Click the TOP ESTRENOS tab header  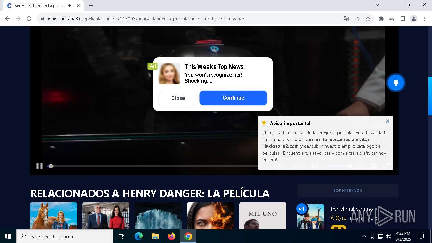pos(348,191)
